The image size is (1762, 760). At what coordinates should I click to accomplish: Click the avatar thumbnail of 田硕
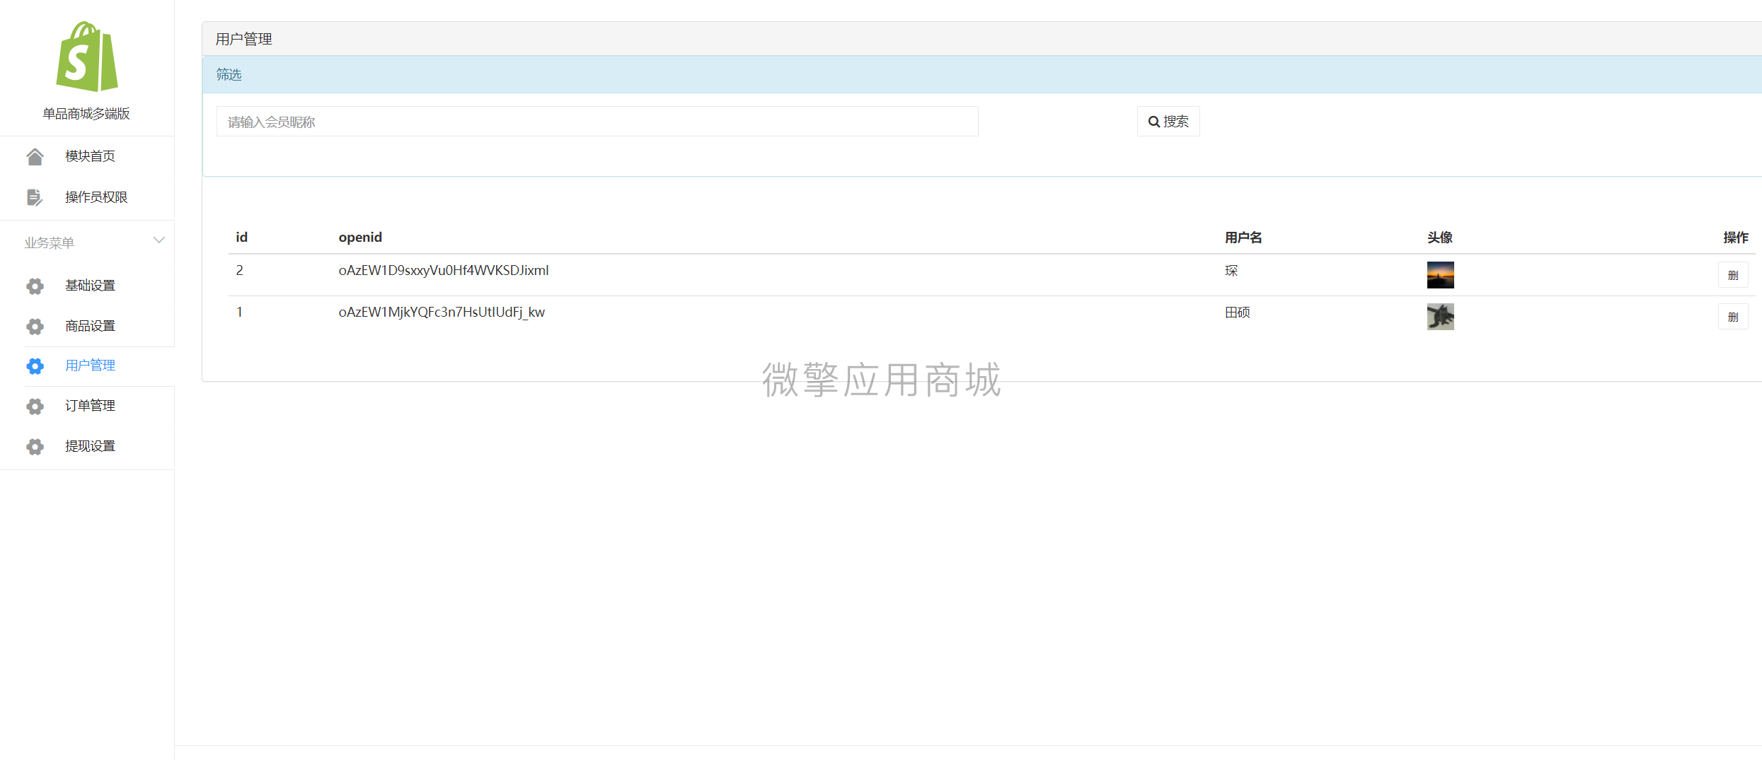[1440, 317]
